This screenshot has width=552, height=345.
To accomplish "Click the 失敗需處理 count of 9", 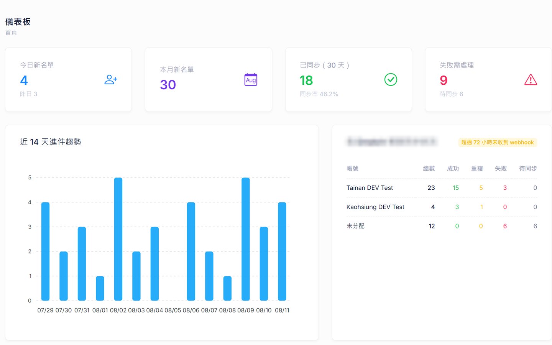I will 444,80.
